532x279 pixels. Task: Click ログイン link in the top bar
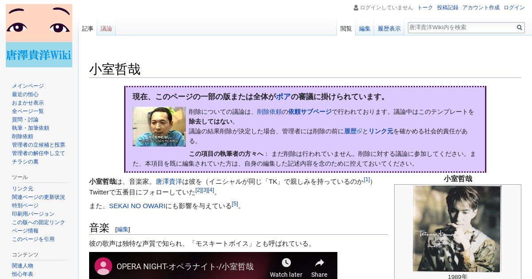514,8
